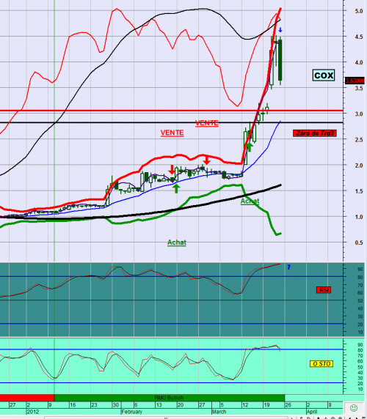This screenshot has width=367, height=419.
Task: Click the '26' date tick label
Action: pyautogui.click(x=288, y=405)
